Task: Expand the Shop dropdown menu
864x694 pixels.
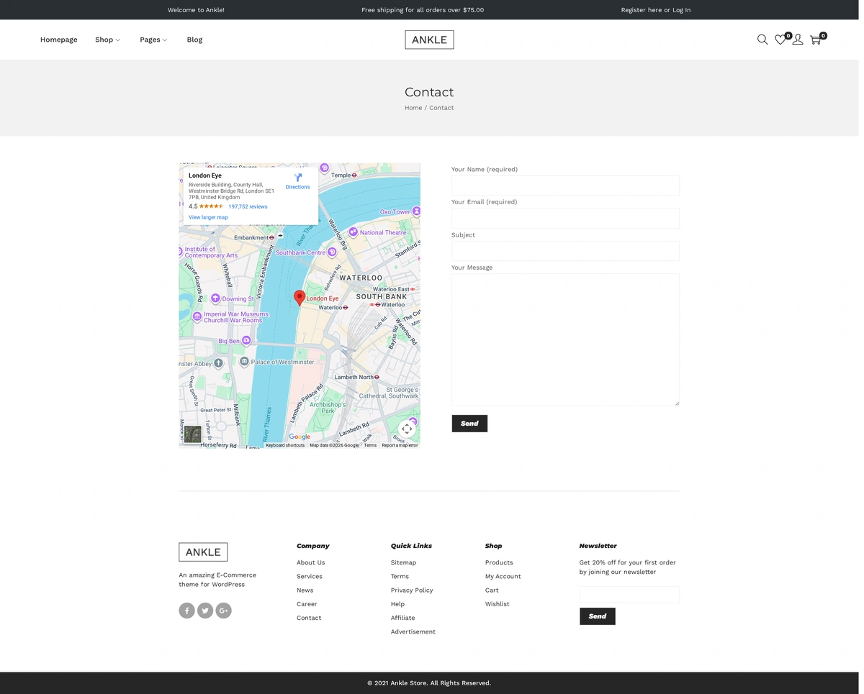Action: tap(107, 40)
